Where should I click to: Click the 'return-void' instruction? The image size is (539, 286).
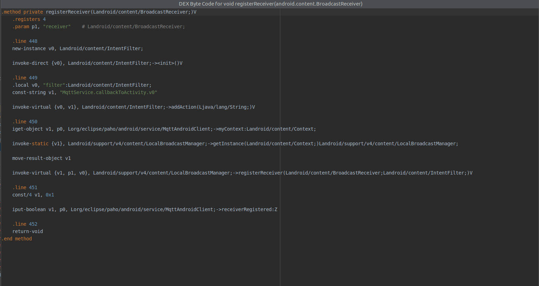point(28,231)
